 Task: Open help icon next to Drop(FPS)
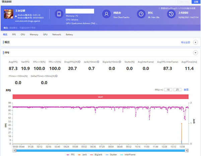click(80, 62)
